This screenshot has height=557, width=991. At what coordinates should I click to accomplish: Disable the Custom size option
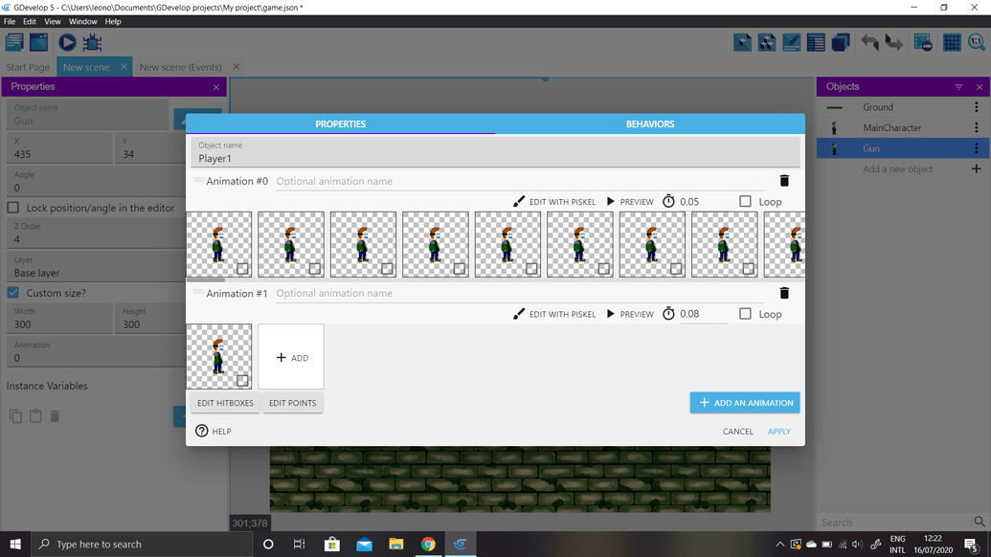(x=11, y=294)
